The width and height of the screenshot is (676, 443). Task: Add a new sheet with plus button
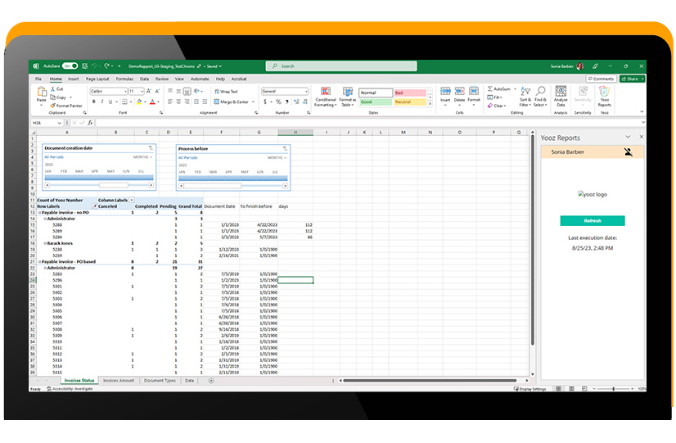point(211,381)
